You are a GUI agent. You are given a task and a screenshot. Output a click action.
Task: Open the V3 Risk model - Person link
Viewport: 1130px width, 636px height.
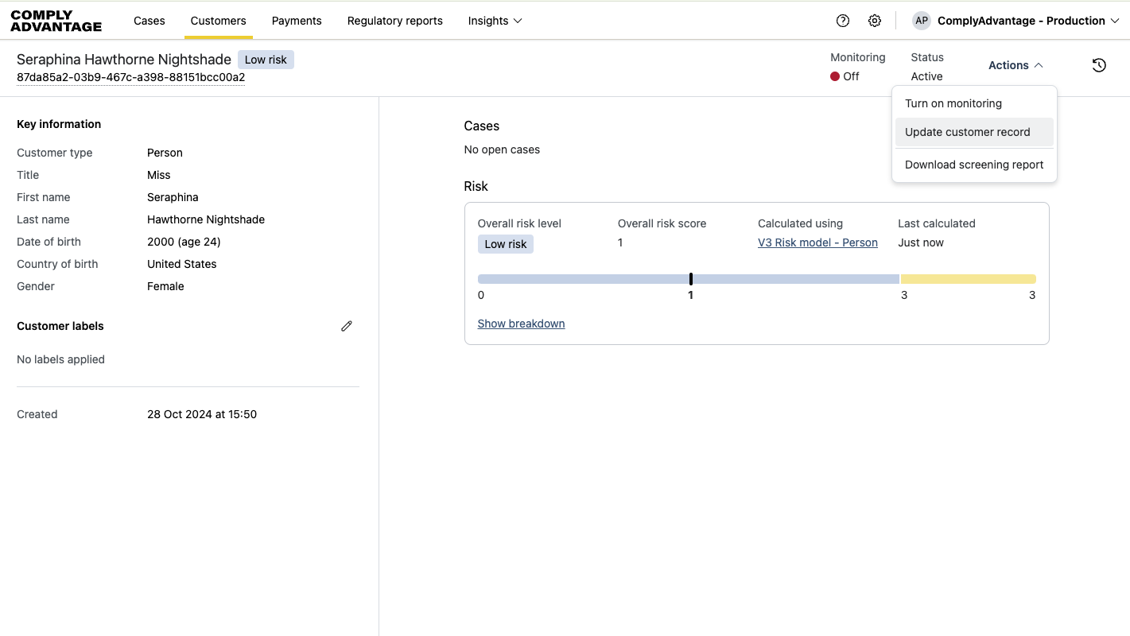pyautogui.click(x=817, y=242)
